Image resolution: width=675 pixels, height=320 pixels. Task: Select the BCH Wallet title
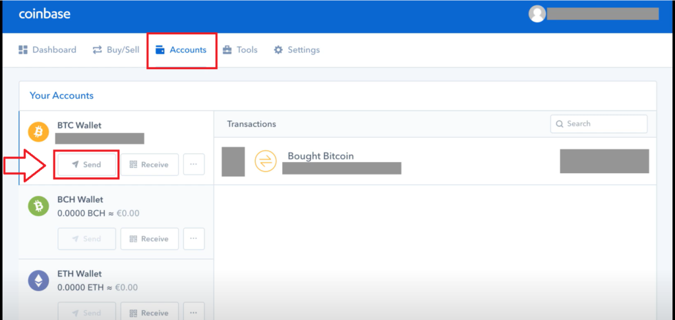point(80,200)
